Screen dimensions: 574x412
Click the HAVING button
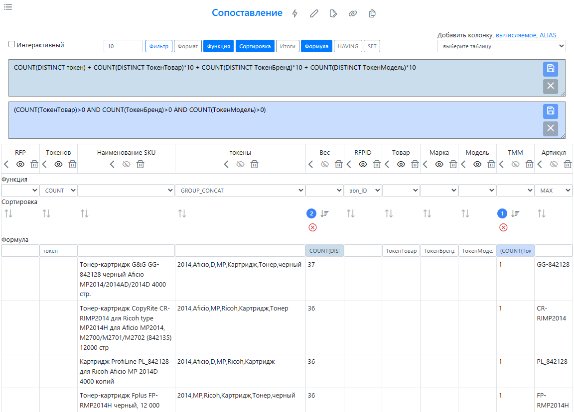348,46
